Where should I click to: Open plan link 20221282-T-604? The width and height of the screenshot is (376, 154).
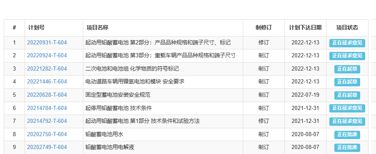[47, 69]
